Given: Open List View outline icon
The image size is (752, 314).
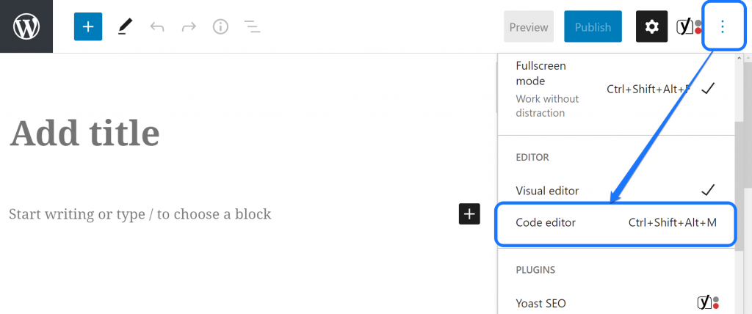Looking at the screenshot, I should [252, 27].
